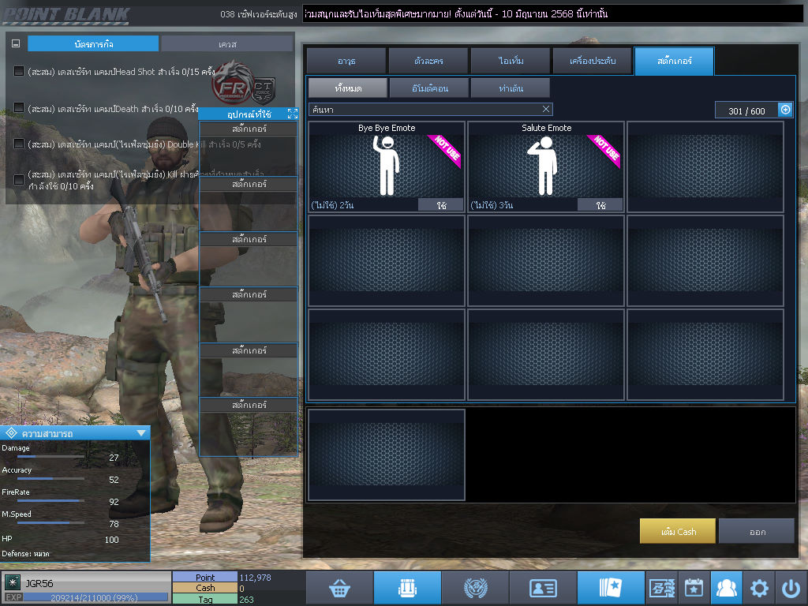Switch to the เครื่องประดับ (accessories) tab
This screenshot has height=606, width=808.
point(593,62)
